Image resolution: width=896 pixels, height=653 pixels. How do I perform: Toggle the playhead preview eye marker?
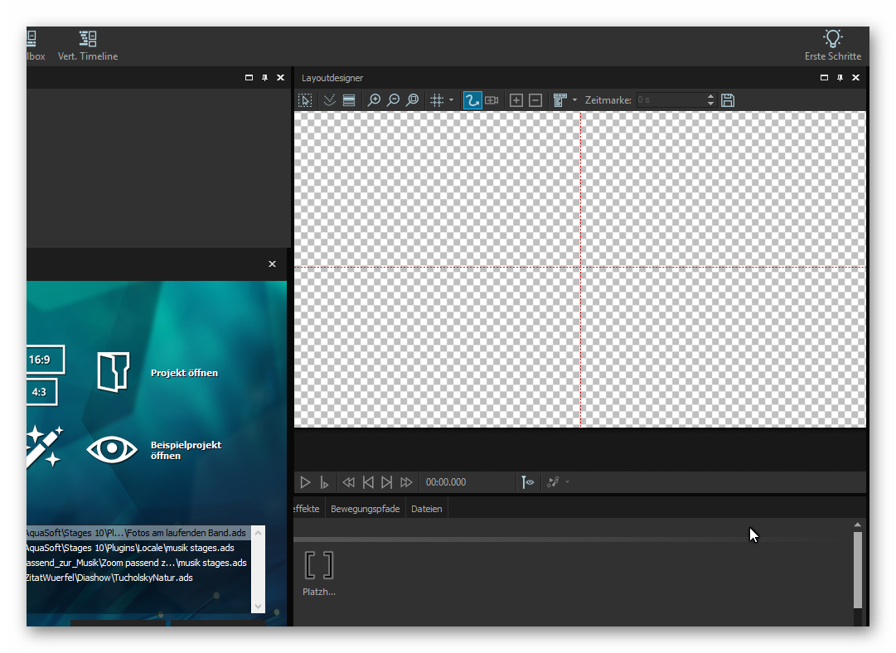point(527,482)
